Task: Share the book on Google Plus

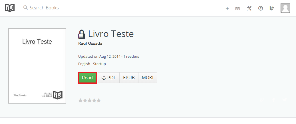Action: [x=262, y=100]
